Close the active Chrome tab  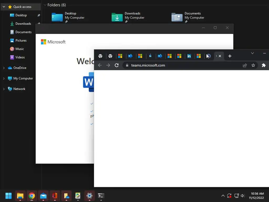point(220,56)
